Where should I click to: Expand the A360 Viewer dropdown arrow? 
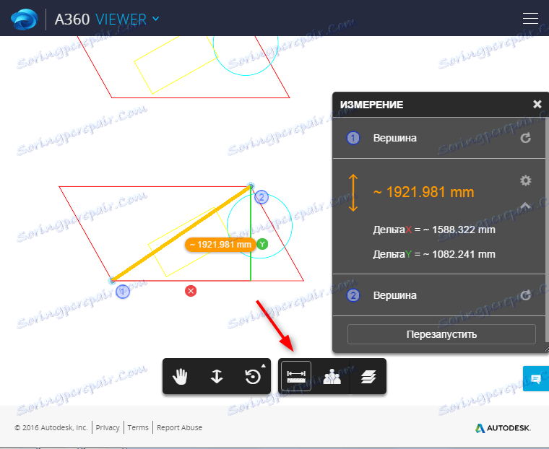[x=156, y=19]
